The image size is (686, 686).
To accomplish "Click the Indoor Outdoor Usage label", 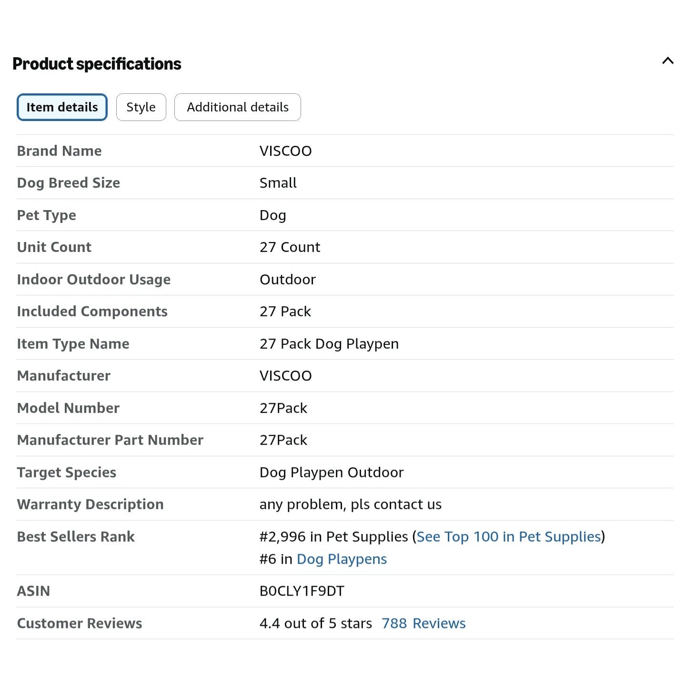I will [93, 280].
